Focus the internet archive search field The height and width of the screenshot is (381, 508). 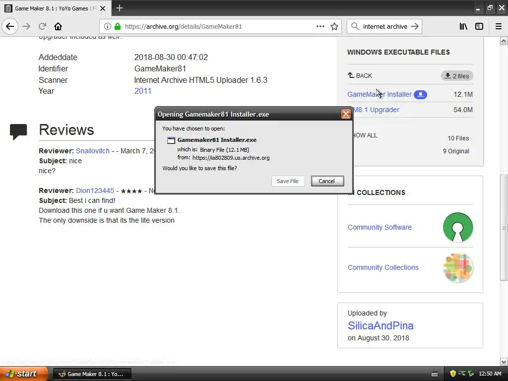385,27
